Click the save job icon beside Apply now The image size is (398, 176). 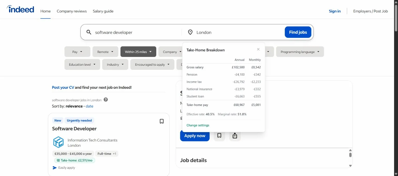click(x=219, y=136)
